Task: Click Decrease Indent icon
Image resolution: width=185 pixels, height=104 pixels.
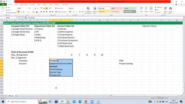Action: tap(50, 12)
